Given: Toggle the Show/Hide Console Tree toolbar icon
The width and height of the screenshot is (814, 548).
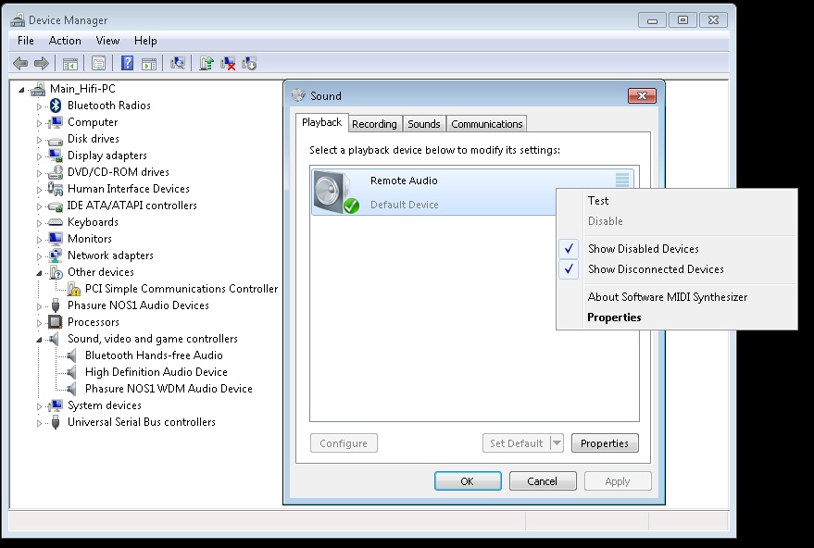Looking at the screenshot, I should 70,64.
